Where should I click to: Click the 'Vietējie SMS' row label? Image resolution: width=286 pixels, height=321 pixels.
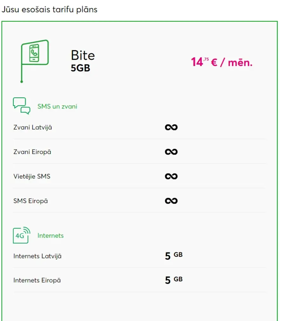click(32, 176)
